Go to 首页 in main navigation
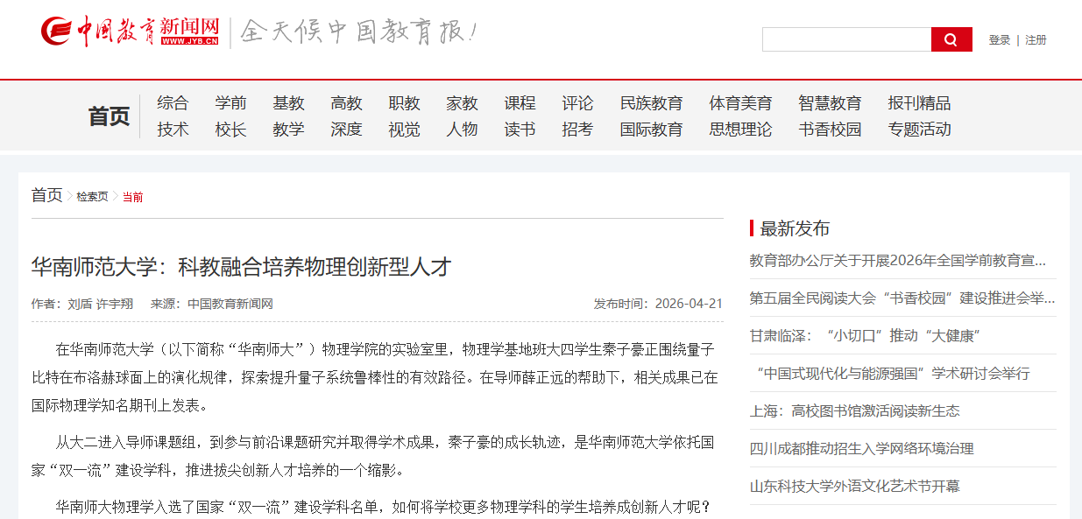Viewport: 1082px width, 519px height. coord(109,116)
